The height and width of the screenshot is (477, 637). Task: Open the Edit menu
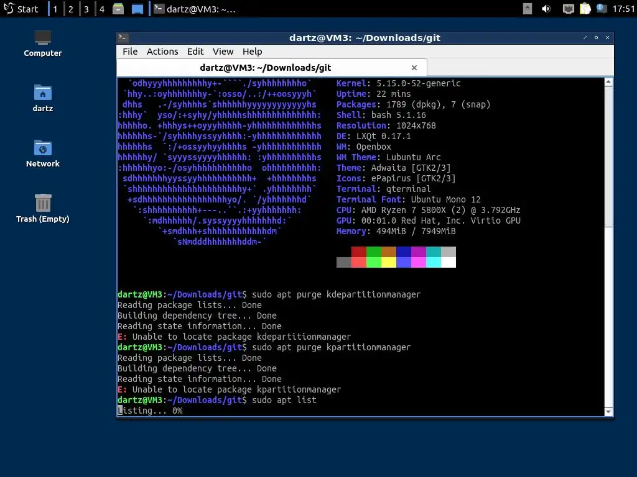pyautogui.click(x=195, y=52)
